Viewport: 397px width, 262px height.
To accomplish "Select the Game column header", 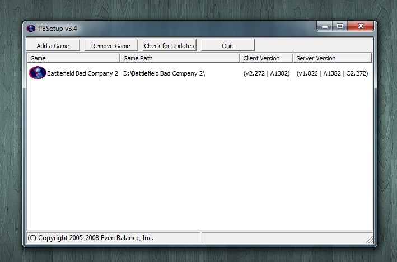I will [73, 58].
